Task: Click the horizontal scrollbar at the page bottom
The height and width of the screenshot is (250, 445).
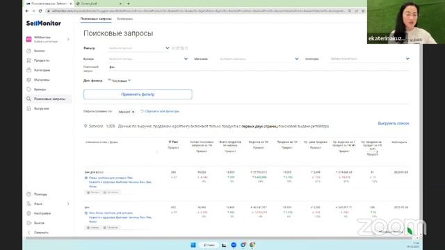Action: coord(218,238)
